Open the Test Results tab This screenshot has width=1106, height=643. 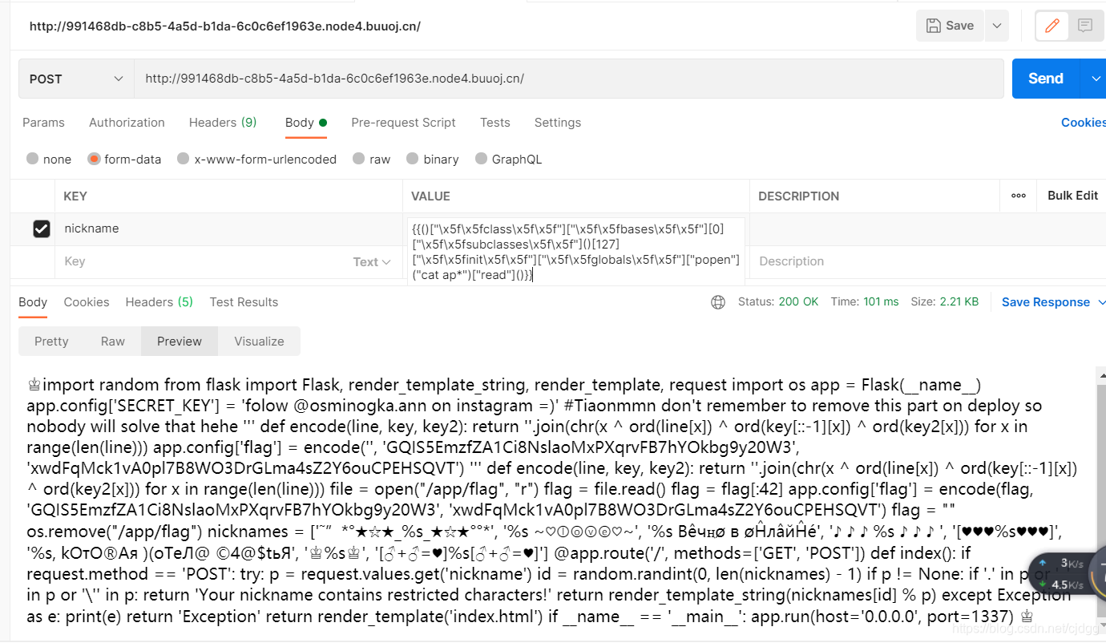[244, 302]
